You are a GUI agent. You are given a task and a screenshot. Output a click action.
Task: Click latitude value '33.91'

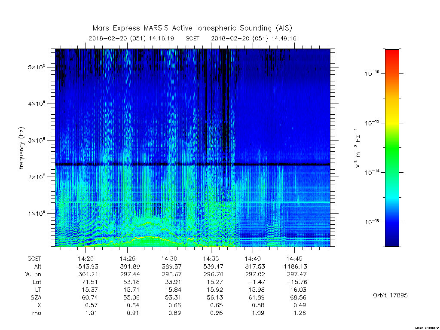(x=173, y=282)
